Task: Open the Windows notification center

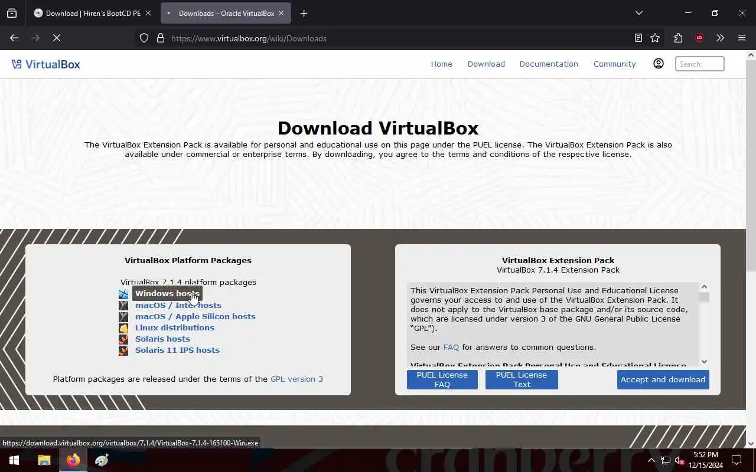Action: tap(737, 460)
